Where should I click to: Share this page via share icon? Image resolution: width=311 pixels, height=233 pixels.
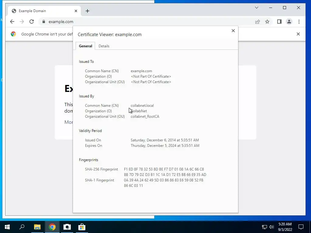[x=258, y=22]
